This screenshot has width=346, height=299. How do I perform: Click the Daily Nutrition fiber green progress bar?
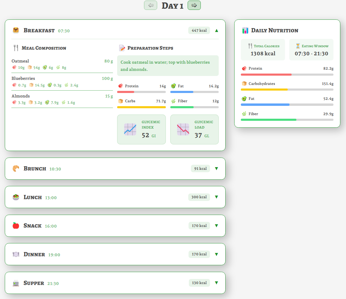(287, 120)
